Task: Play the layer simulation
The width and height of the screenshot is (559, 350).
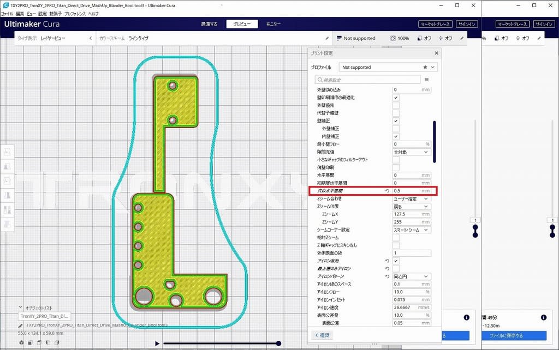Action: point(157,343)
